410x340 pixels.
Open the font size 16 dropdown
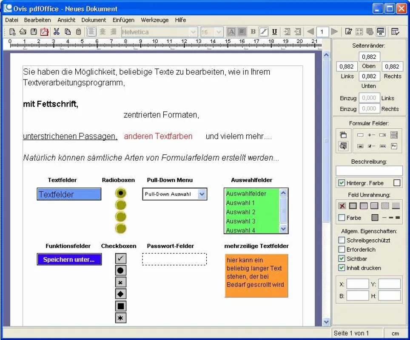click(219, 32)
